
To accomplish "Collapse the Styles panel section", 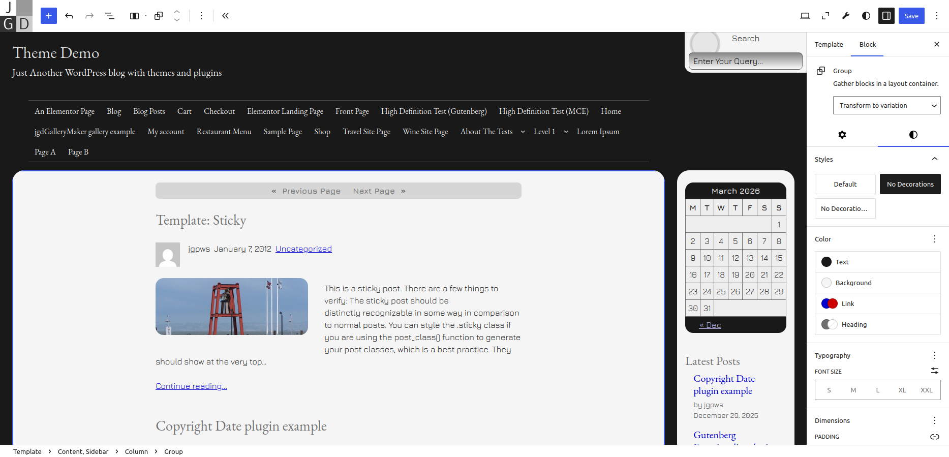I will click(x=934, y=159).
